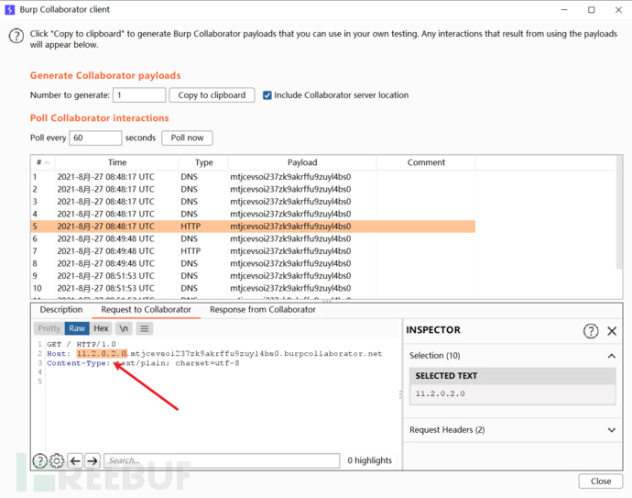The height and width of the screenshot is (498, 632).
Task: Open message editor help icon at bottom left
Action: tap(40, 460)
